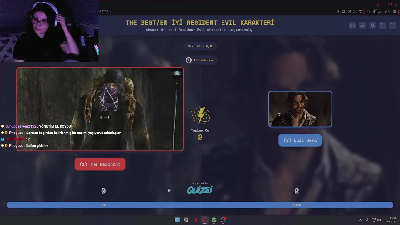Open Spotify from the taskbar
Viewport: 400px width, 225px height.
214,220
